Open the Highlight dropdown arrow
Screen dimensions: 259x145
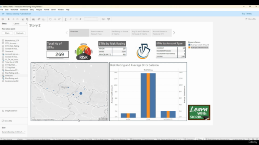68,19
